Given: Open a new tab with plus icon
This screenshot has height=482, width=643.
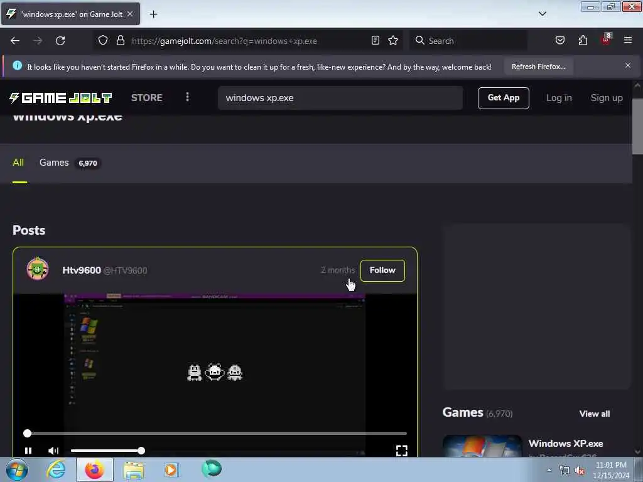Looking at the screenshot, I should click(153, 14).
